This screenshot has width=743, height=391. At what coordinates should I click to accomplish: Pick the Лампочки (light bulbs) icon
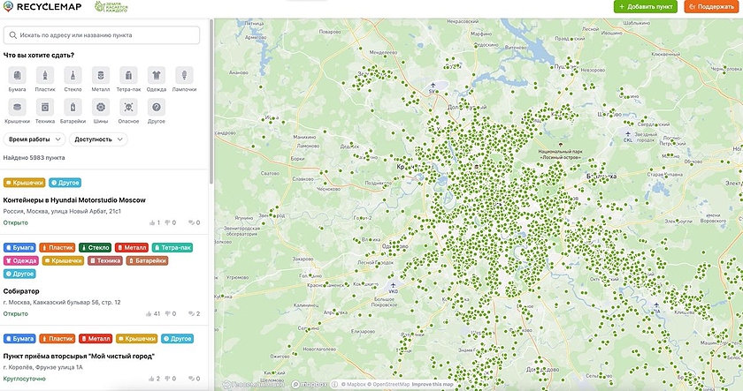pos(184,76)
